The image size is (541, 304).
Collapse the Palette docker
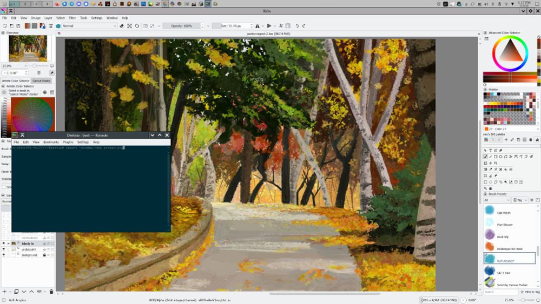(x=485, y=90)
